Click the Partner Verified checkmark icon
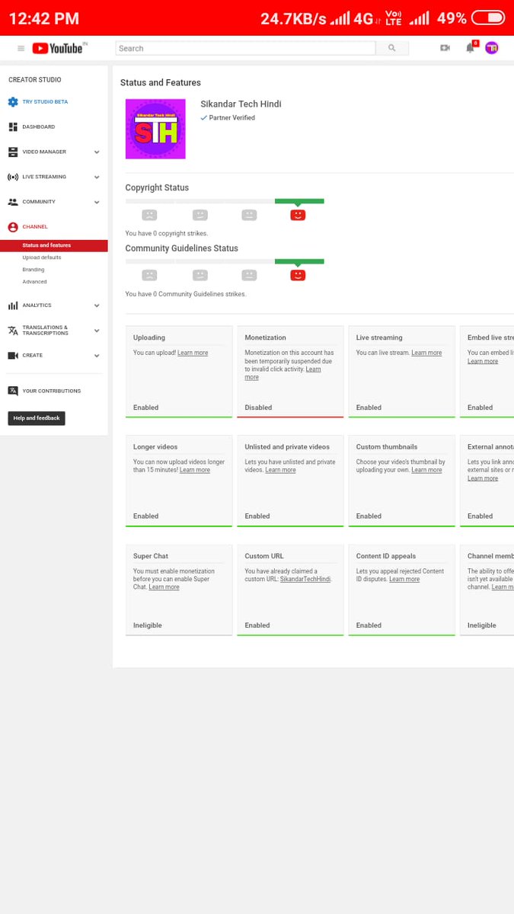514x914 pixels. [203, 118]
